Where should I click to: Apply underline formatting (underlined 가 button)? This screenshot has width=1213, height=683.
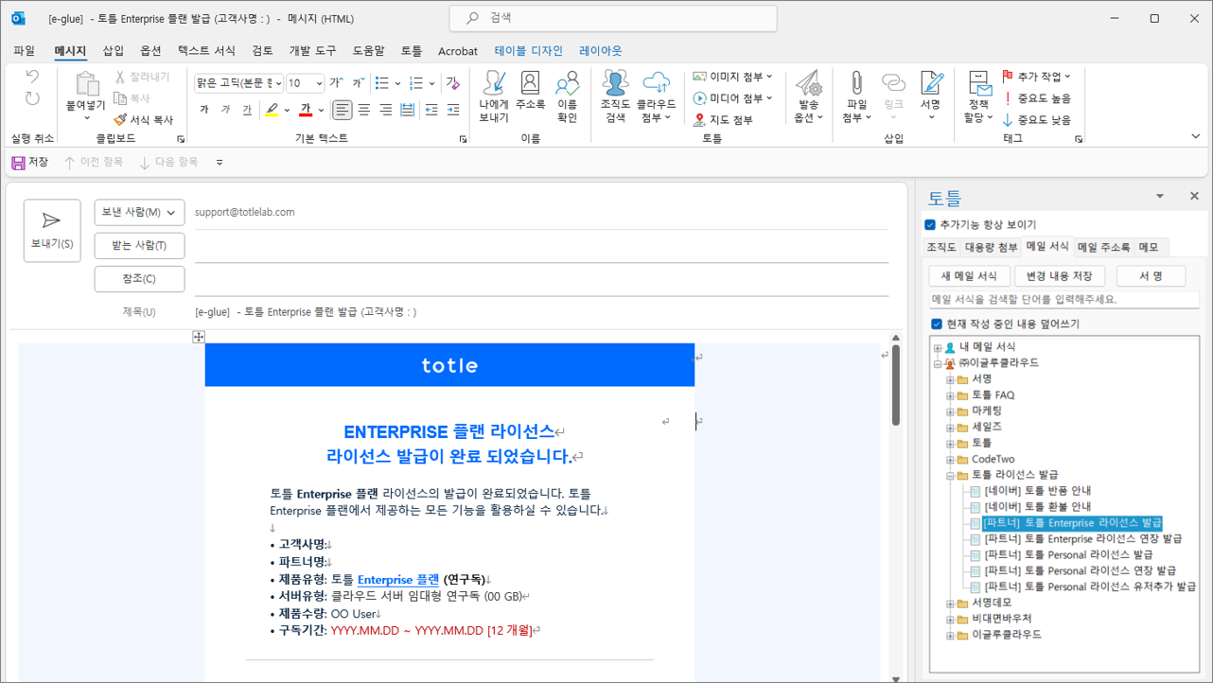(247, 111)
